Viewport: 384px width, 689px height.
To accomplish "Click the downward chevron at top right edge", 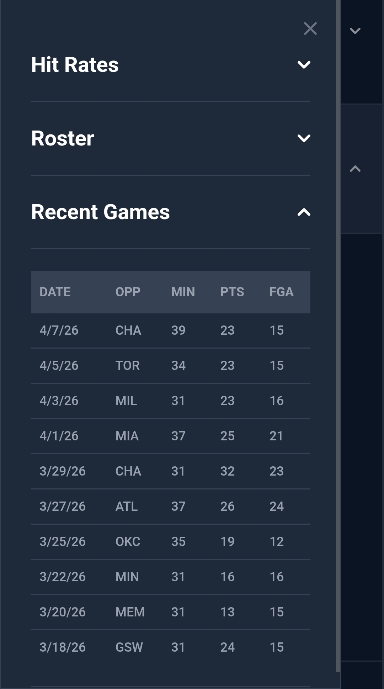I will [x=354, y=31].
